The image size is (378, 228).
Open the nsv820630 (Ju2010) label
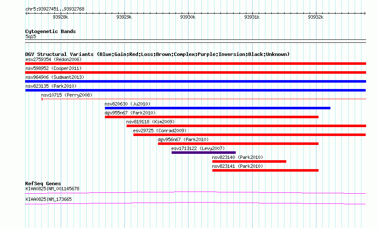127,104
